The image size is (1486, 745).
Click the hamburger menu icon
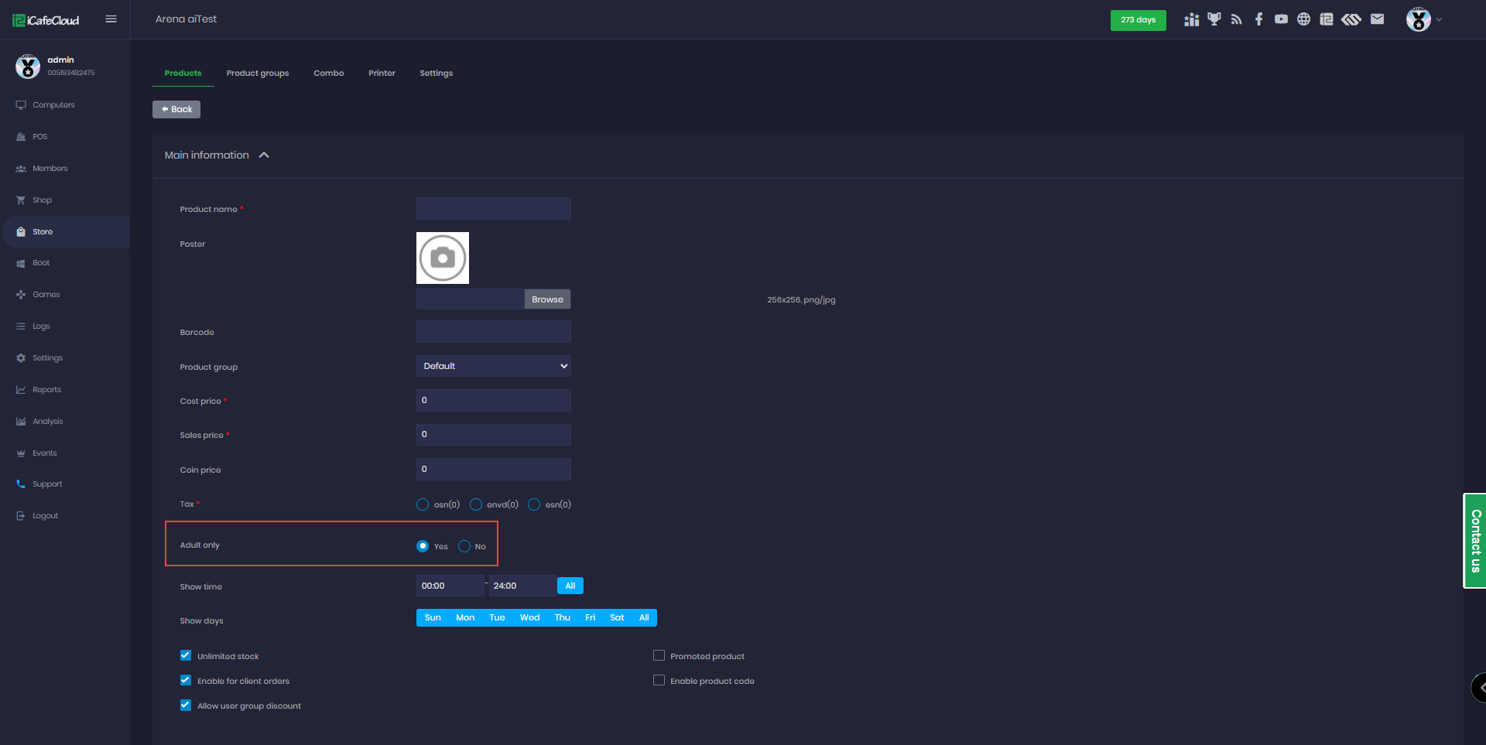click(x=111, y=19)
